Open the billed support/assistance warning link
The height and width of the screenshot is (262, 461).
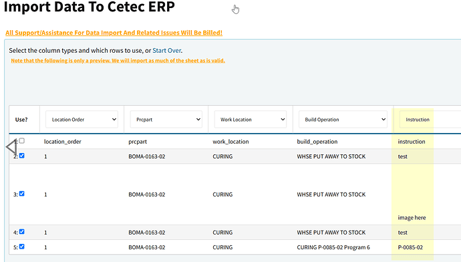(114, 33)
